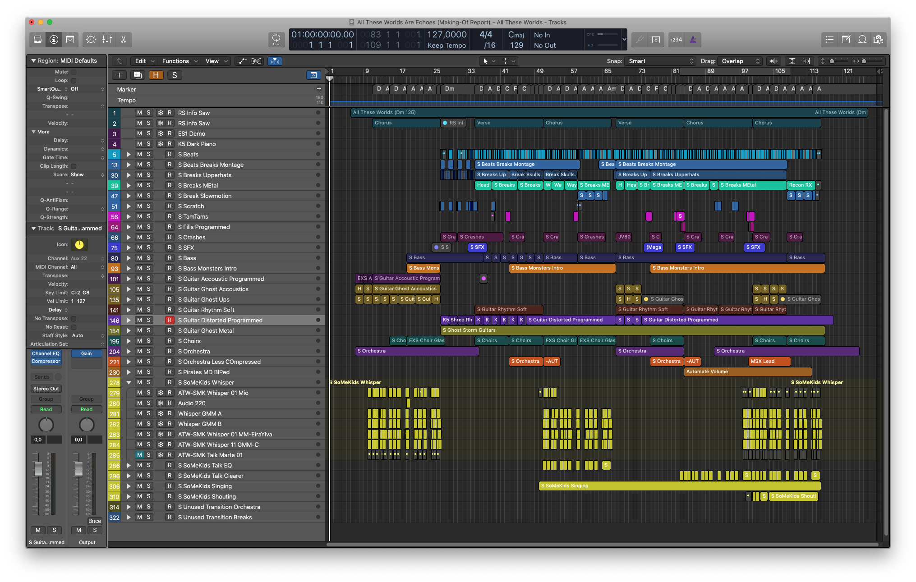The width and height of the screenshot is (916, 582).
Task: Open the Editors scissors icon
Action: click(123, 40)
